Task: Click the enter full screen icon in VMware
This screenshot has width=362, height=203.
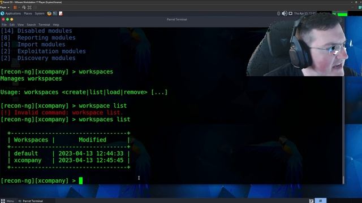Action: 29,7
